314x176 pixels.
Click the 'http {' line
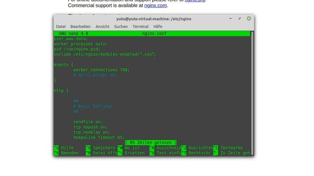pos(61,90)
